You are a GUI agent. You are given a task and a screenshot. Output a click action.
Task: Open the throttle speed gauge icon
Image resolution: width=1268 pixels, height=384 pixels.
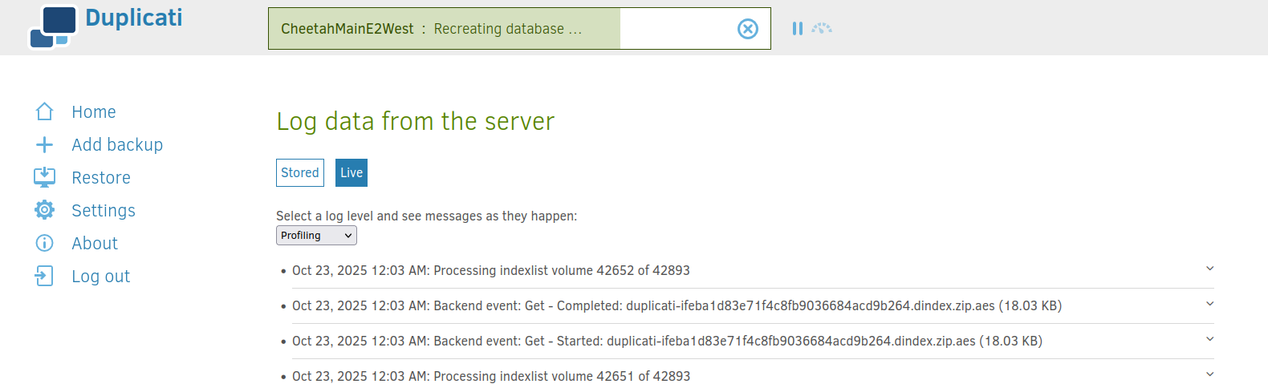pyautogui.click(x=822, y=28)
